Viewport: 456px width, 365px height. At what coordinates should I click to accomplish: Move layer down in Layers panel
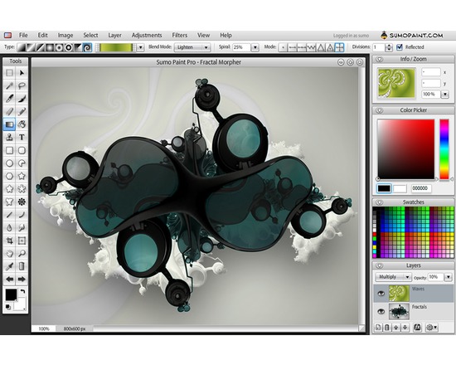(405, 328)
